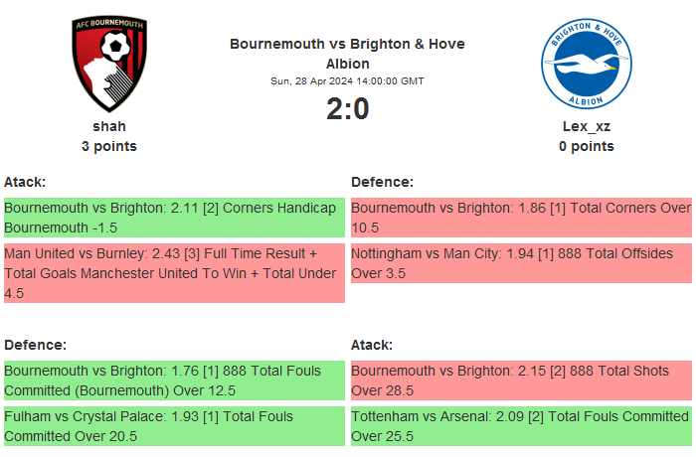Image resolution: width=696 pixels, height=457 pixels.
Task: Select the Nottingham vs Man City offsides bet
Action: coord(521,263)
